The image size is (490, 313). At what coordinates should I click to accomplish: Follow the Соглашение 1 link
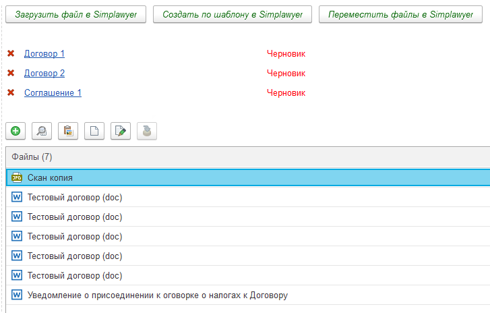[x=53, y=92]
